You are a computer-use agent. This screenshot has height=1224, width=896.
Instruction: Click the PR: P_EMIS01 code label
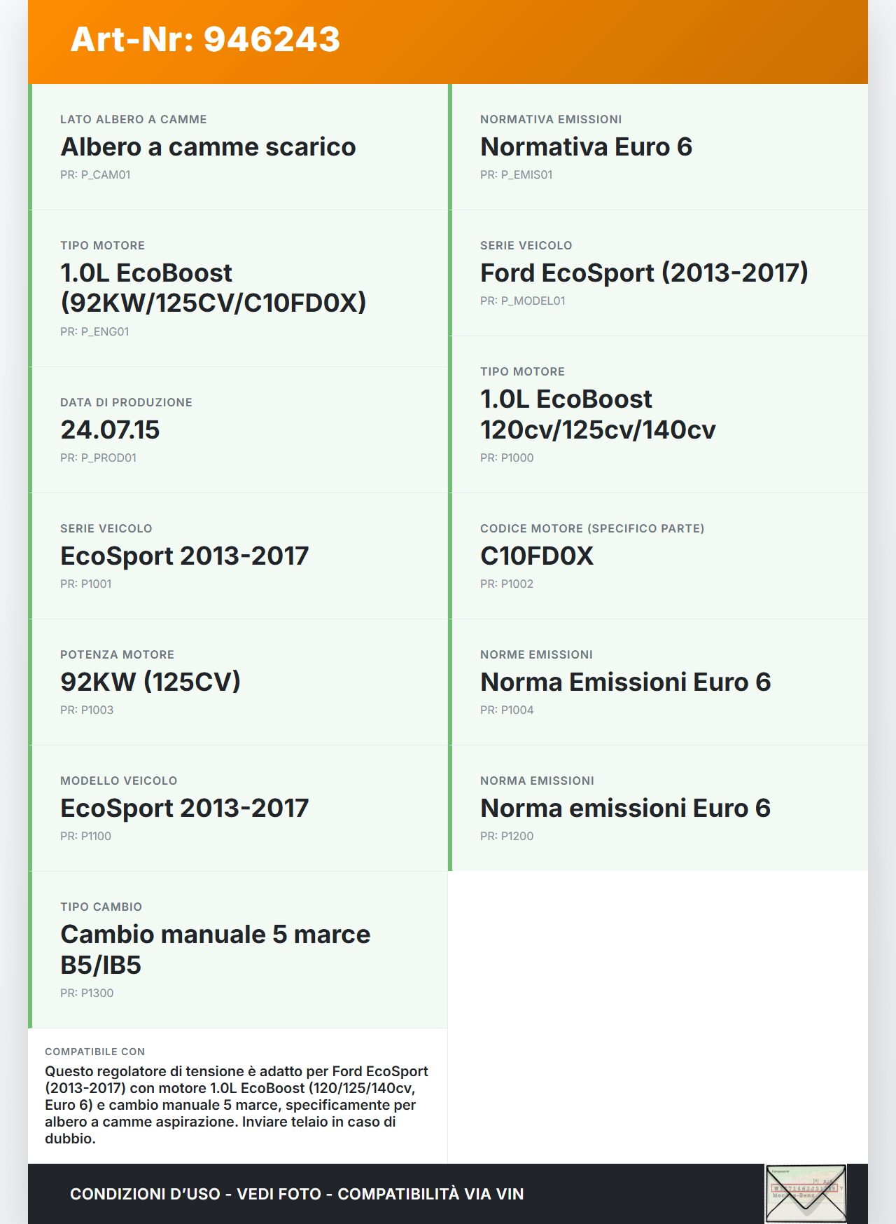[516, 174]
